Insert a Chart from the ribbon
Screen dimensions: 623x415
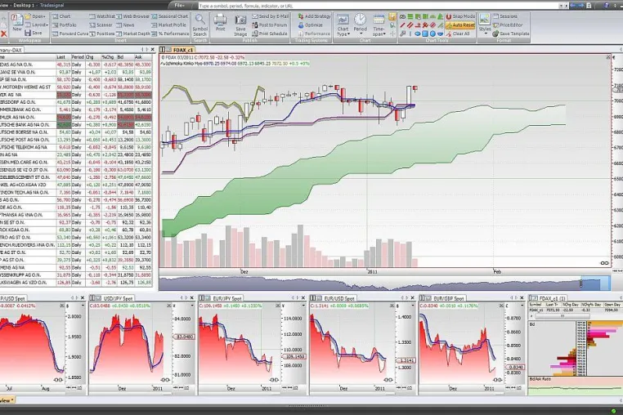point(61,16)
